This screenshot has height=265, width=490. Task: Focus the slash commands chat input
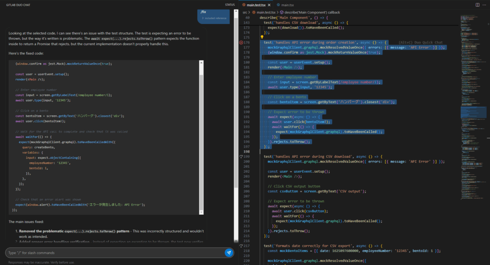[115, 253]
